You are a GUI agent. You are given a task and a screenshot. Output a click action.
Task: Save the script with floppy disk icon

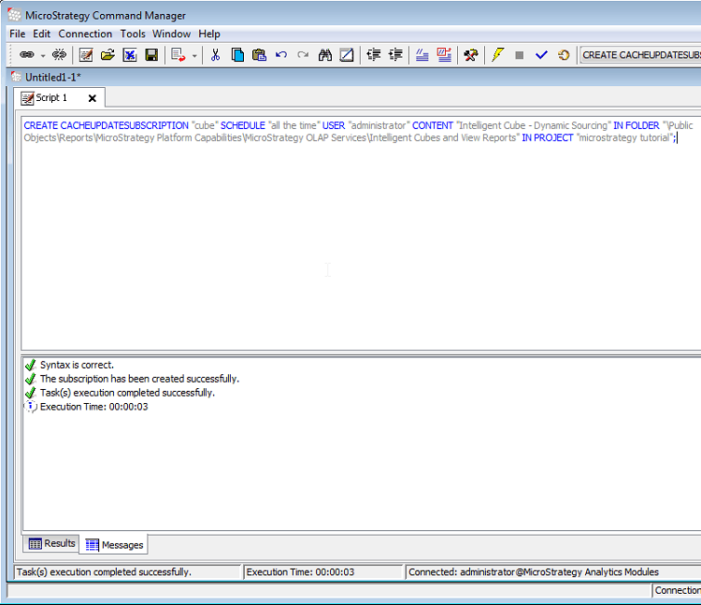pos(150,55)
